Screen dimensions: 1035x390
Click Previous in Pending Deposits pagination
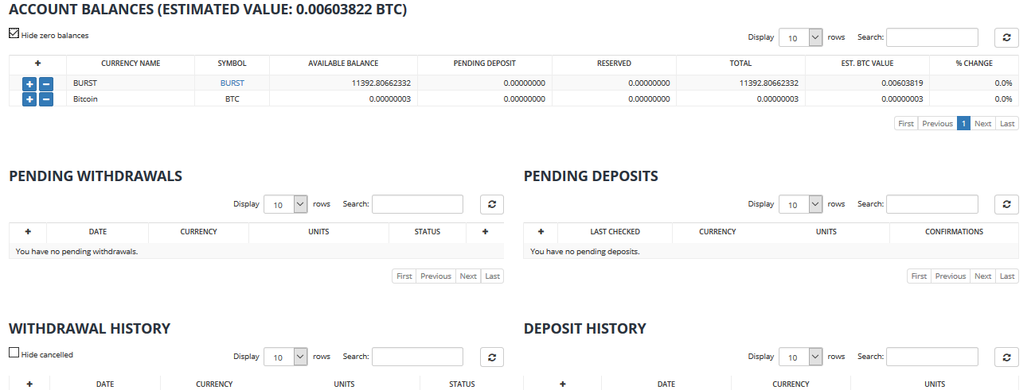[951, 276]
